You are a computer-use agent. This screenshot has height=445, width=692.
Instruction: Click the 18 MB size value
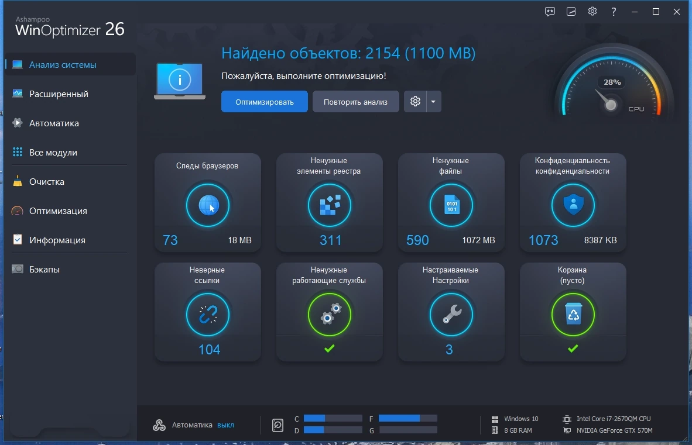tap(239, 240)
